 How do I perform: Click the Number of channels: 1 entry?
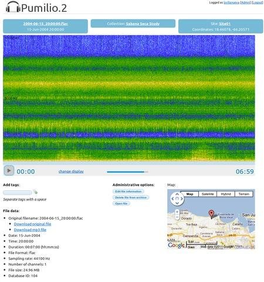click(28, 264)
